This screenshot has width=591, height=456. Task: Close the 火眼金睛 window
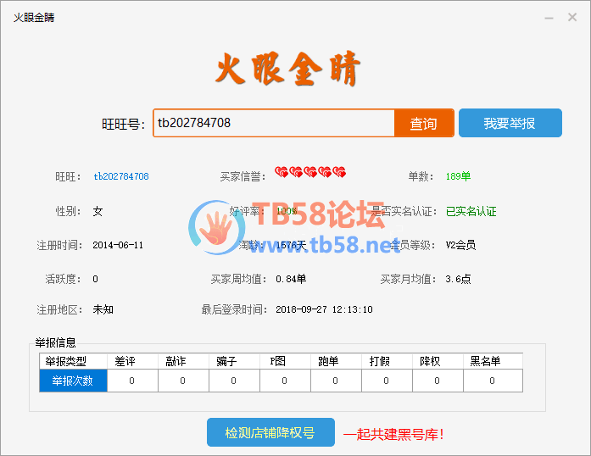pos(573,17)
